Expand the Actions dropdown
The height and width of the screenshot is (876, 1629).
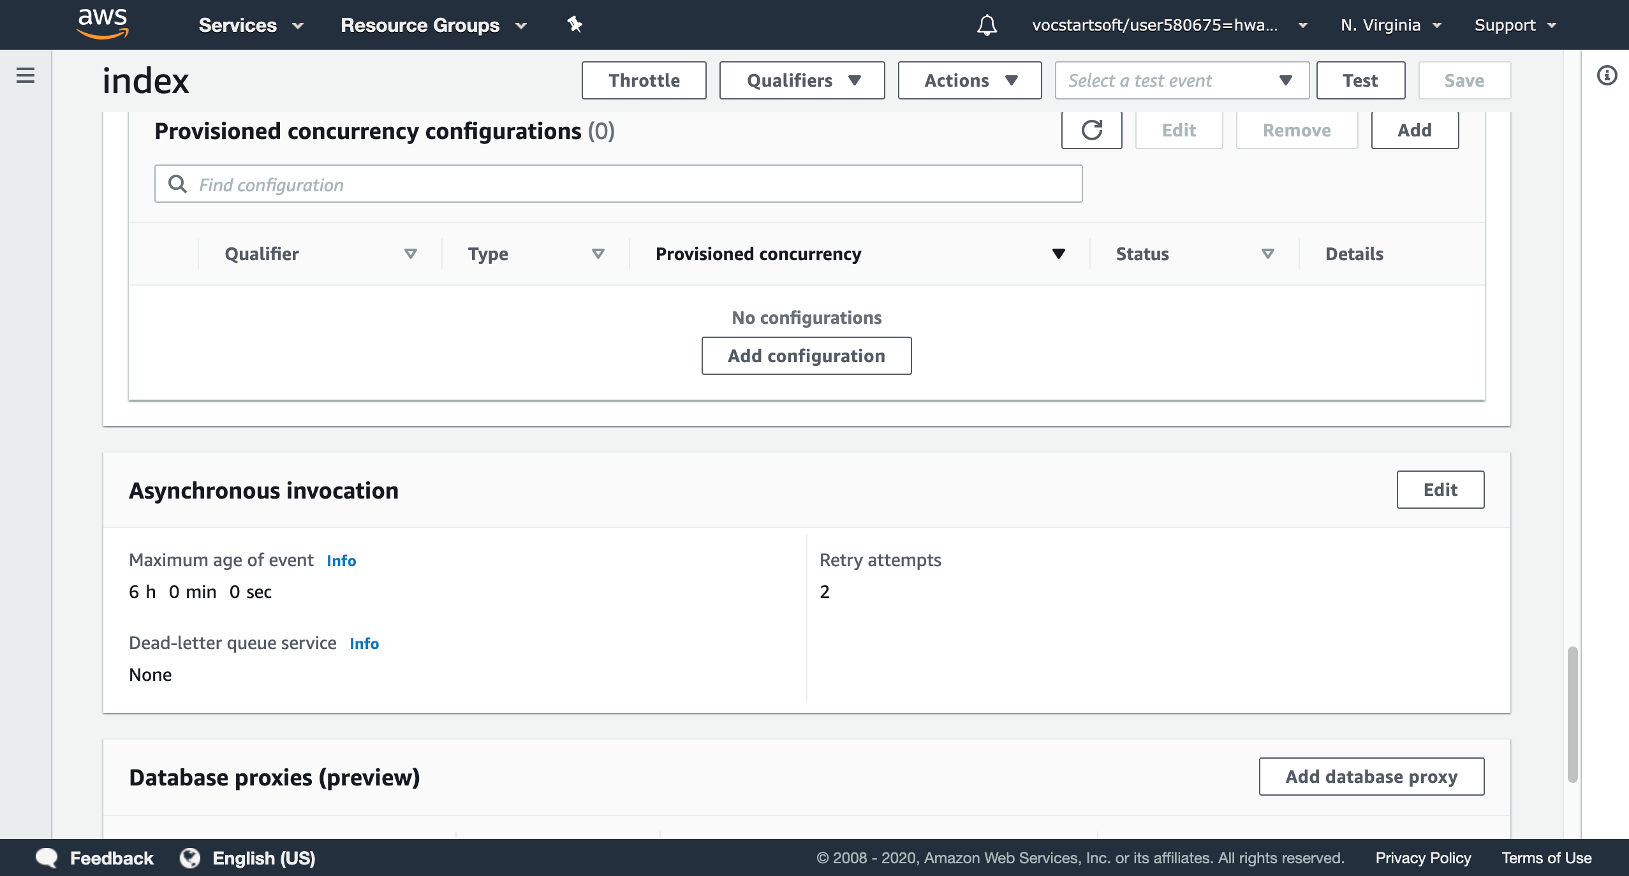coord(969,80)
